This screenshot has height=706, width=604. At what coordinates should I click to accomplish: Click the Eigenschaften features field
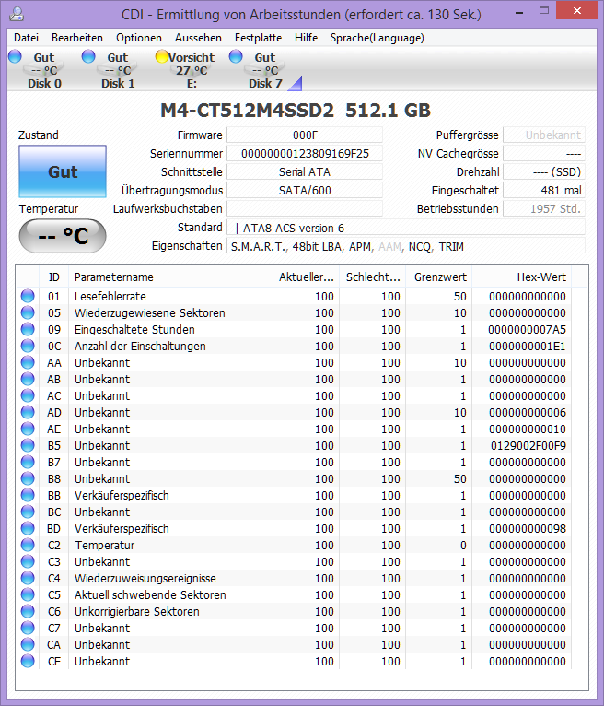[x=406, y=246]
